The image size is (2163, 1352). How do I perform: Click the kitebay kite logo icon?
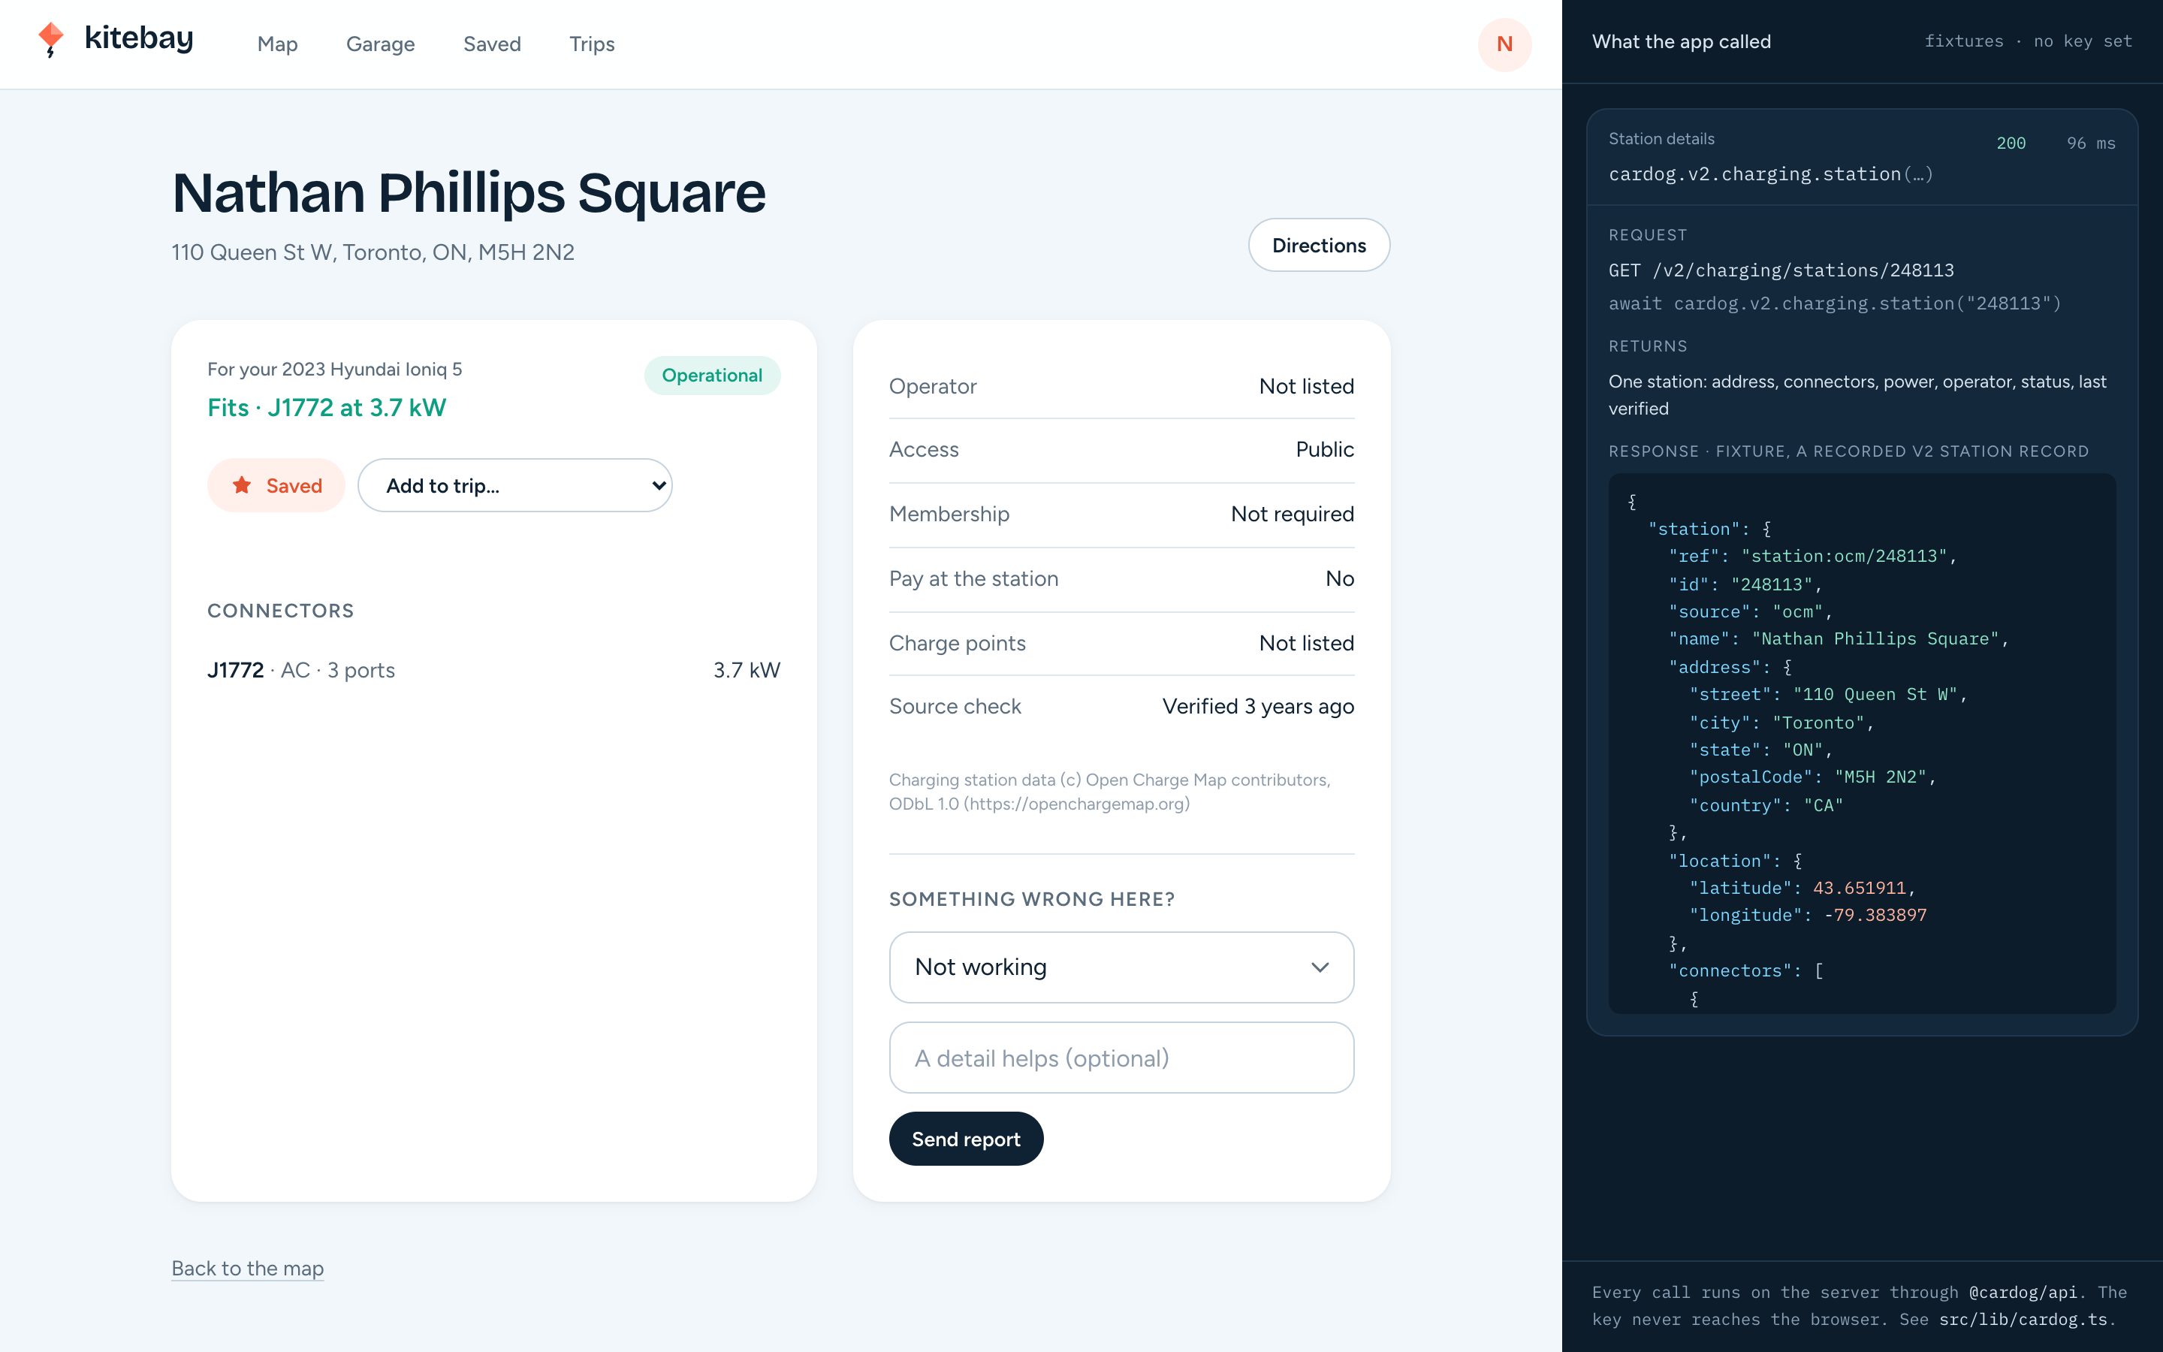click(x=51, y=41)
